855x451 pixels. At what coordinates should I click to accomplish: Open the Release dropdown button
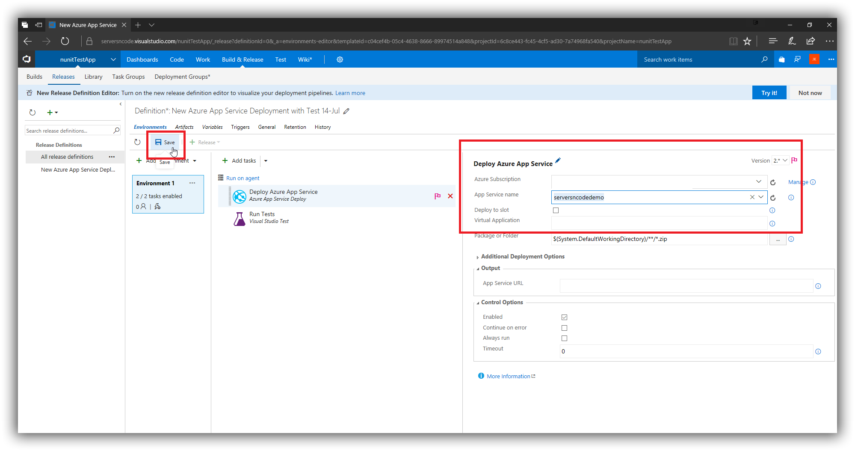205,142
